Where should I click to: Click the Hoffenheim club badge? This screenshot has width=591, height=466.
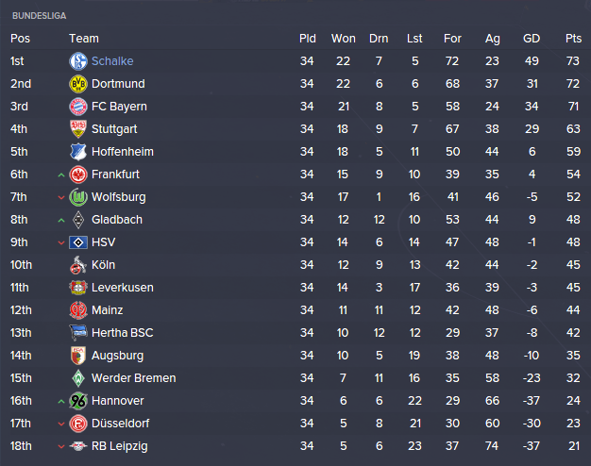pos(78,152)
